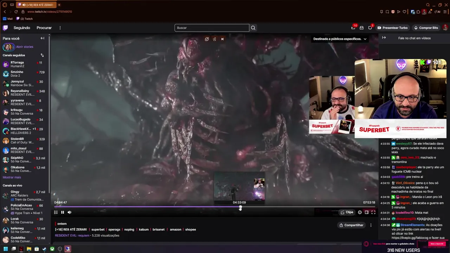Reload the page in the browser

pyautogui.click(x=16, y=12)
